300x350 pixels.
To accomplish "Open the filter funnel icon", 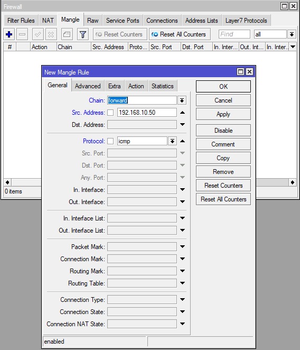I will point(83,34).
